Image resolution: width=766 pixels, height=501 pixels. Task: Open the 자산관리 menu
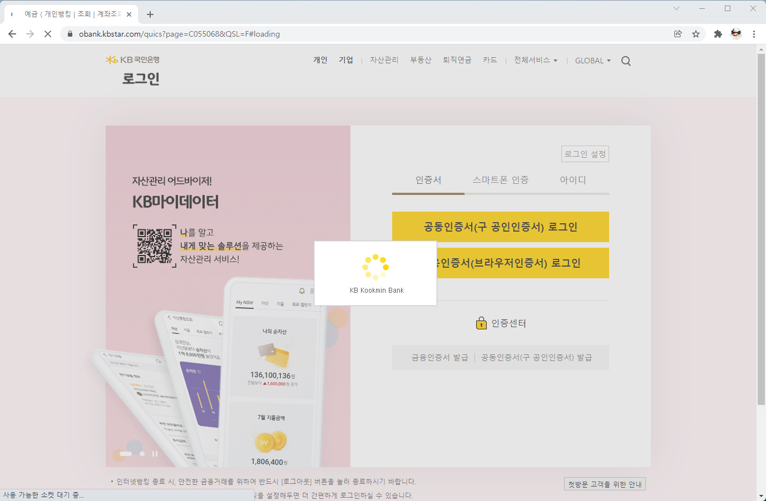click(x=384, y=60)
